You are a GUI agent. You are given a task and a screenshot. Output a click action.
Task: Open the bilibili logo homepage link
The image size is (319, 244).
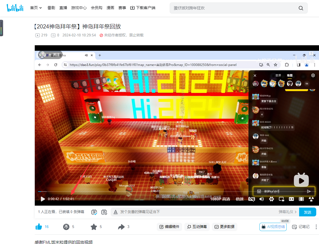coord(15,8)
